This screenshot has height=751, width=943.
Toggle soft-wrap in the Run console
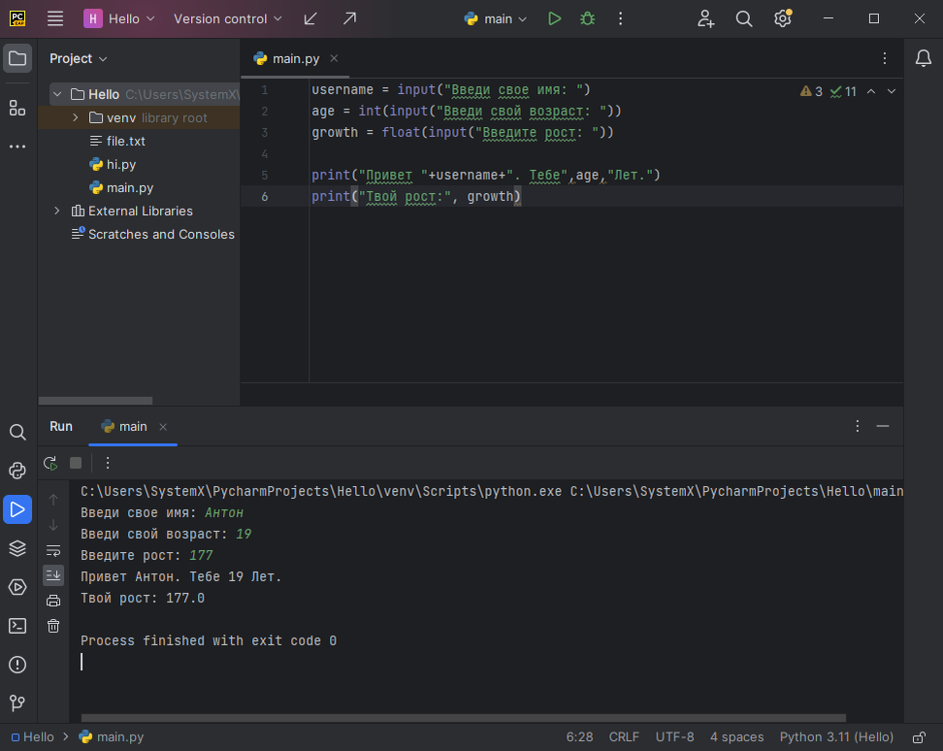pos(53,550)
